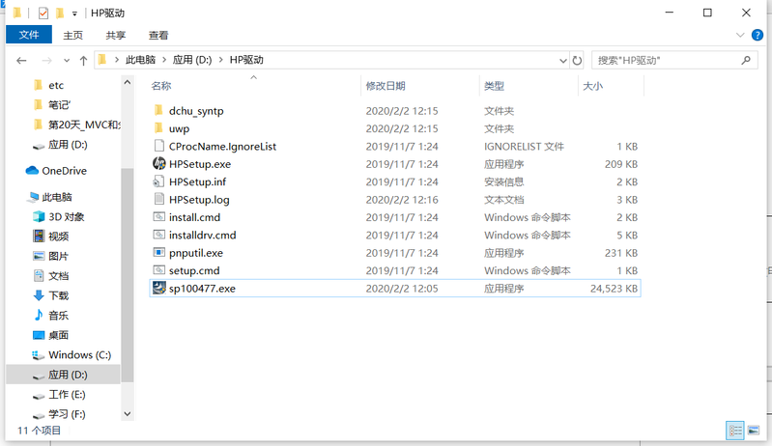Screen dimensions: 772x446
Task: Switch to large icons view button
Action: point(755,430)
